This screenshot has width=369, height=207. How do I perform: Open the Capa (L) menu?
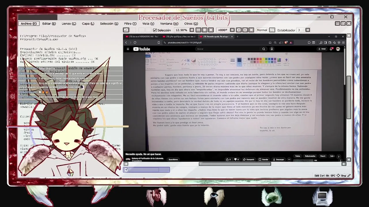[88, 24]
